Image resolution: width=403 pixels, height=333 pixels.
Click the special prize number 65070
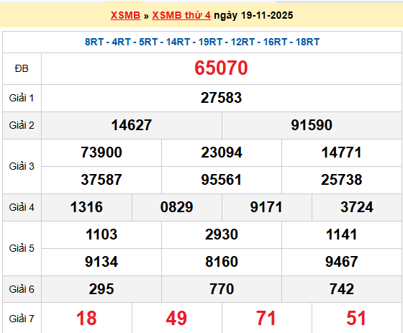tap(221, 68)
